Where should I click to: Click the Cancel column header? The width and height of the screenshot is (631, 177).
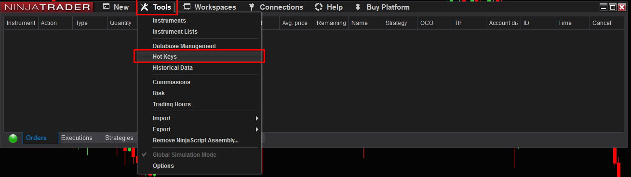[x=607, y=23]
